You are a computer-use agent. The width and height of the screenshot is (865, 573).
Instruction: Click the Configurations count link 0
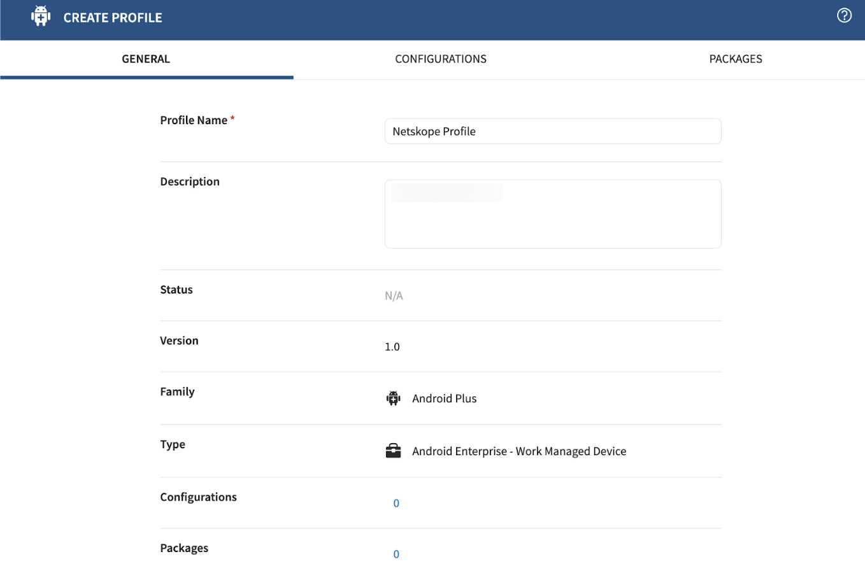tap(396, 504)
